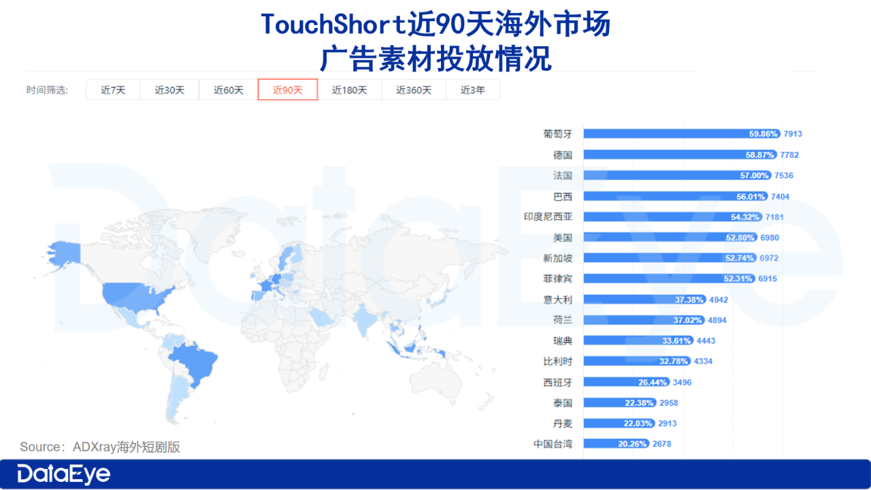The image size is (871, 490).
Task: Click the 中国台湾 20.26% bar
Action: [x=617, y=444]
